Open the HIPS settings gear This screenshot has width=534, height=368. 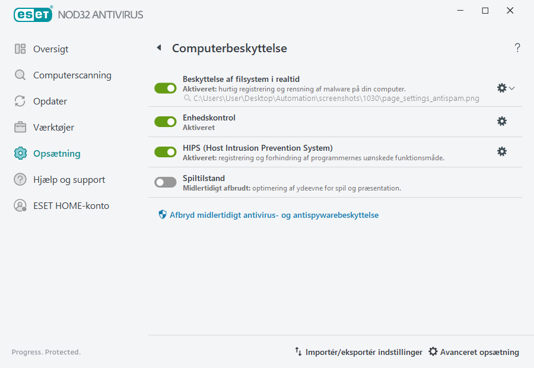tap(502, 151)
